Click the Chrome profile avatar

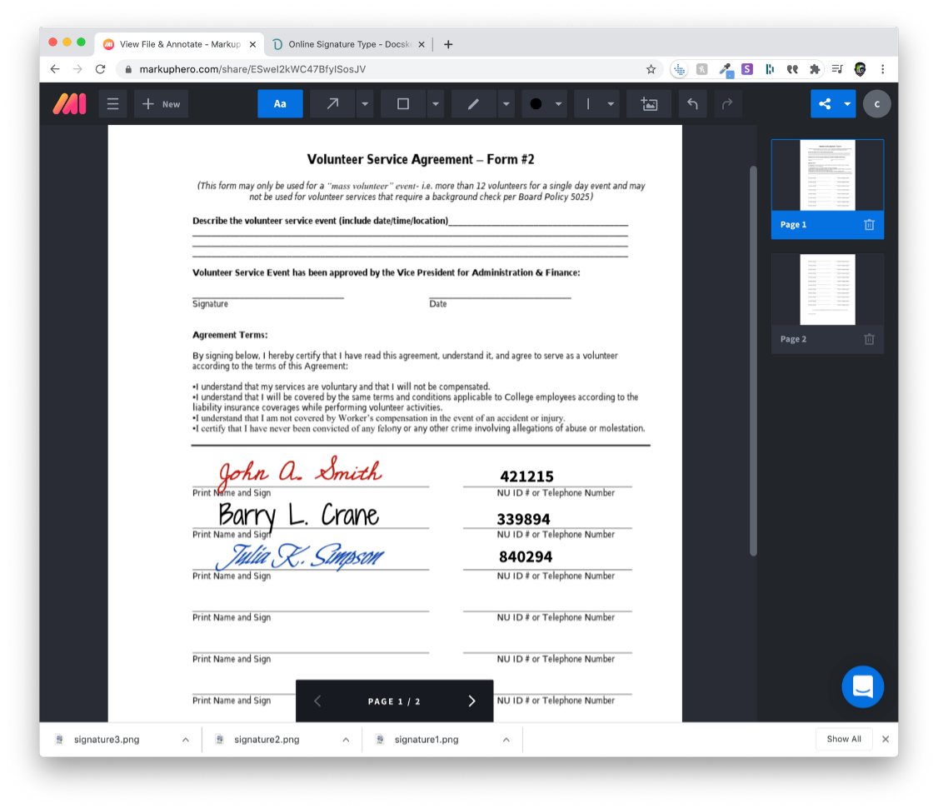click(861, 69)
